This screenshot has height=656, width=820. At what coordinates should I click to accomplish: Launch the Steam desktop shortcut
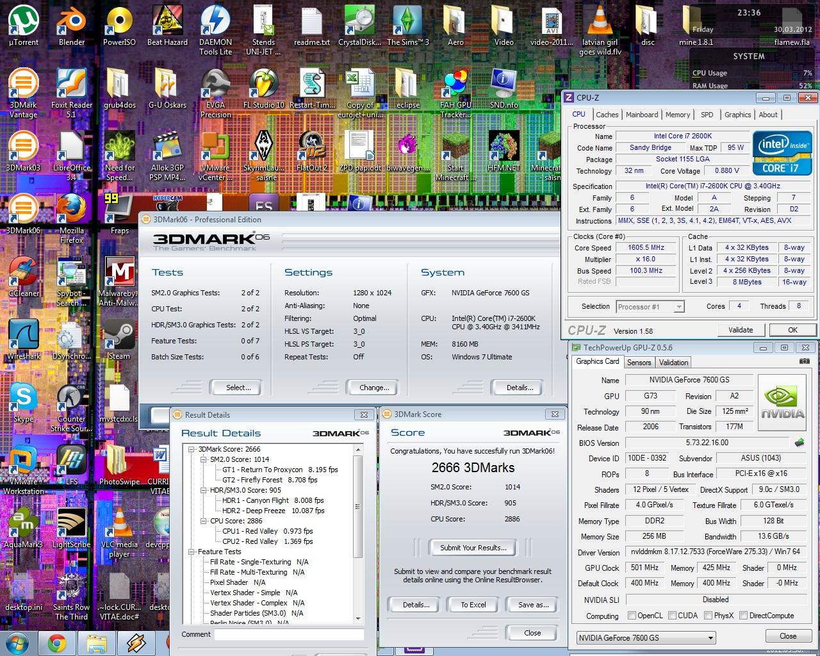pyautogui.click(x=119, y=340)
